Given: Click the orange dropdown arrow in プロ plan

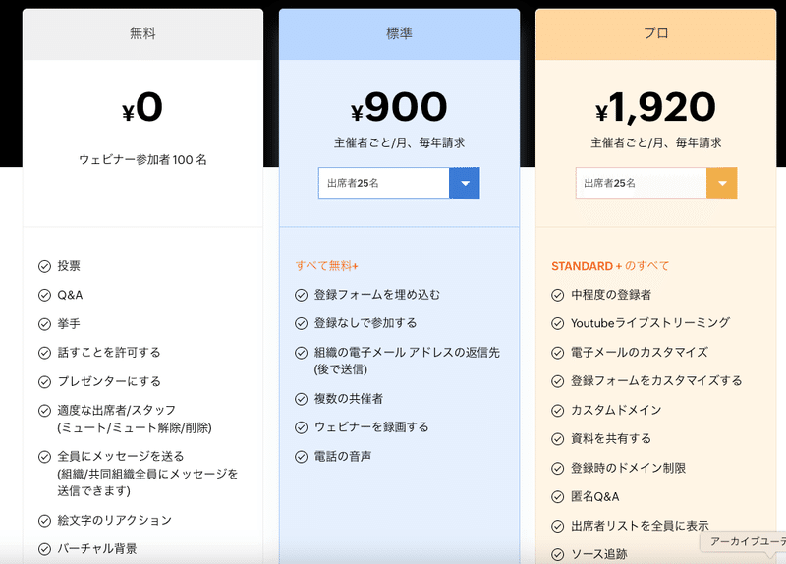Looking at the screenshot, I should 722,183.
